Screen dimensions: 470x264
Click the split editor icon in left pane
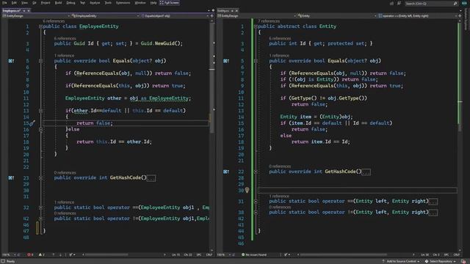tap(212, 16)
